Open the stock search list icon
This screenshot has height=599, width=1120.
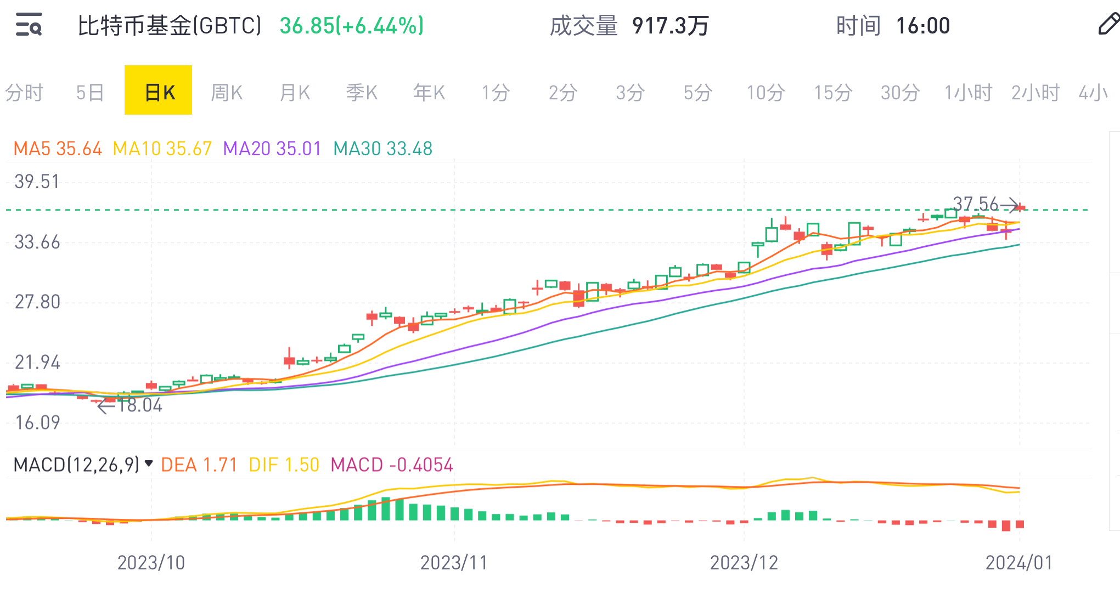(x=29, y=25)
